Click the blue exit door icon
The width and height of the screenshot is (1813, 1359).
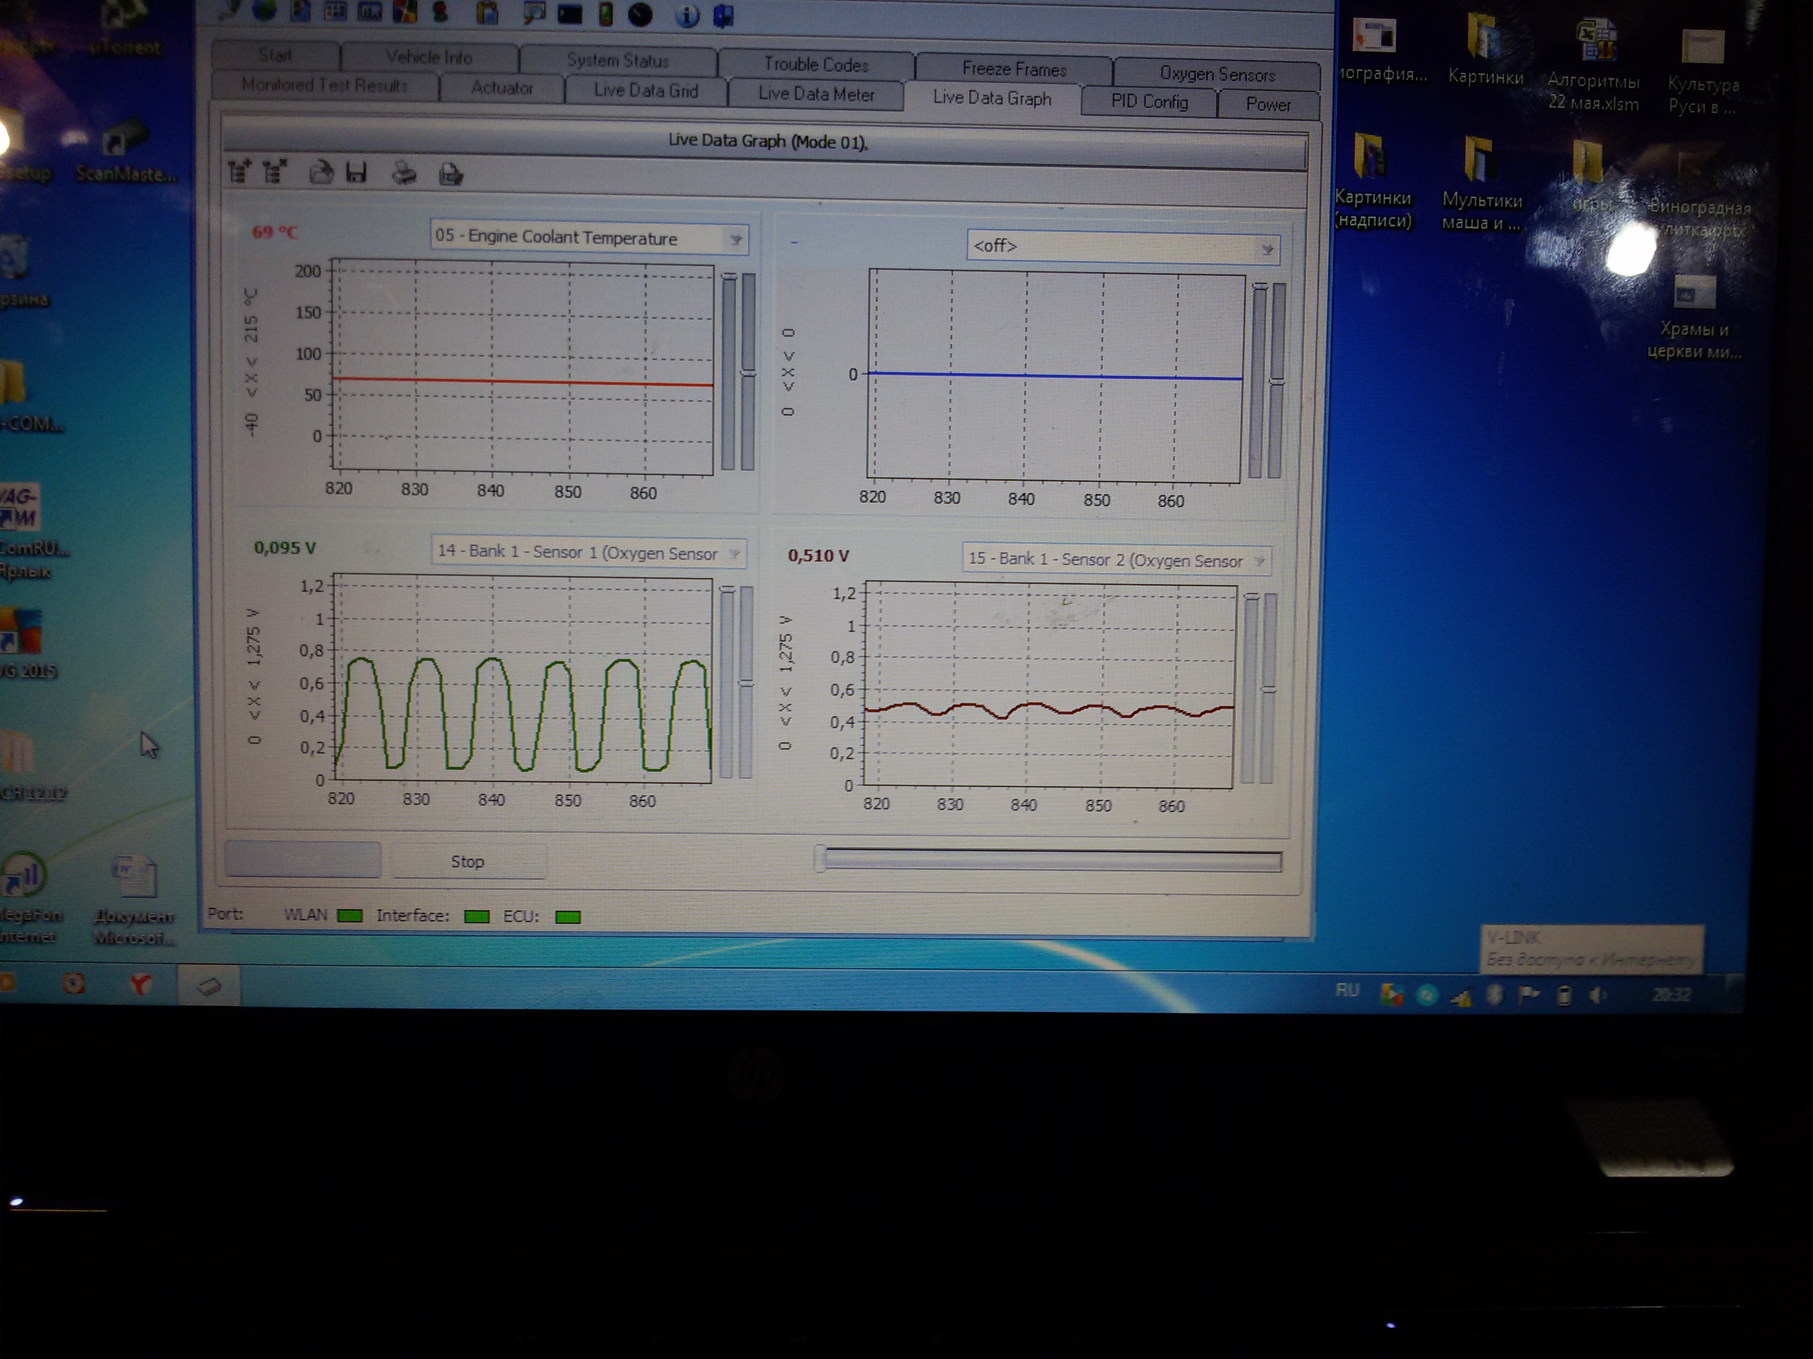coord(723,16)
